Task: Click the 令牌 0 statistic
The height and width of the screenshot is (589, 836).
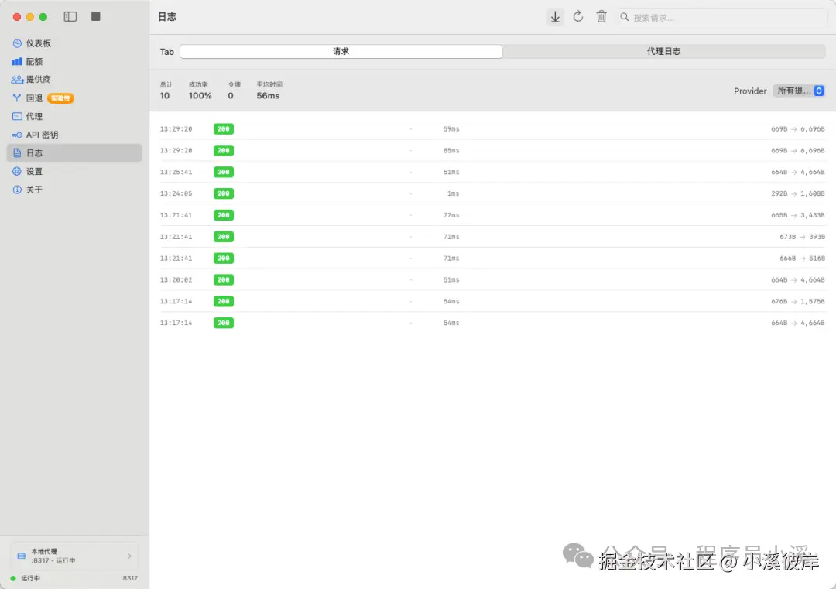Action: click(x=234, y=91)
